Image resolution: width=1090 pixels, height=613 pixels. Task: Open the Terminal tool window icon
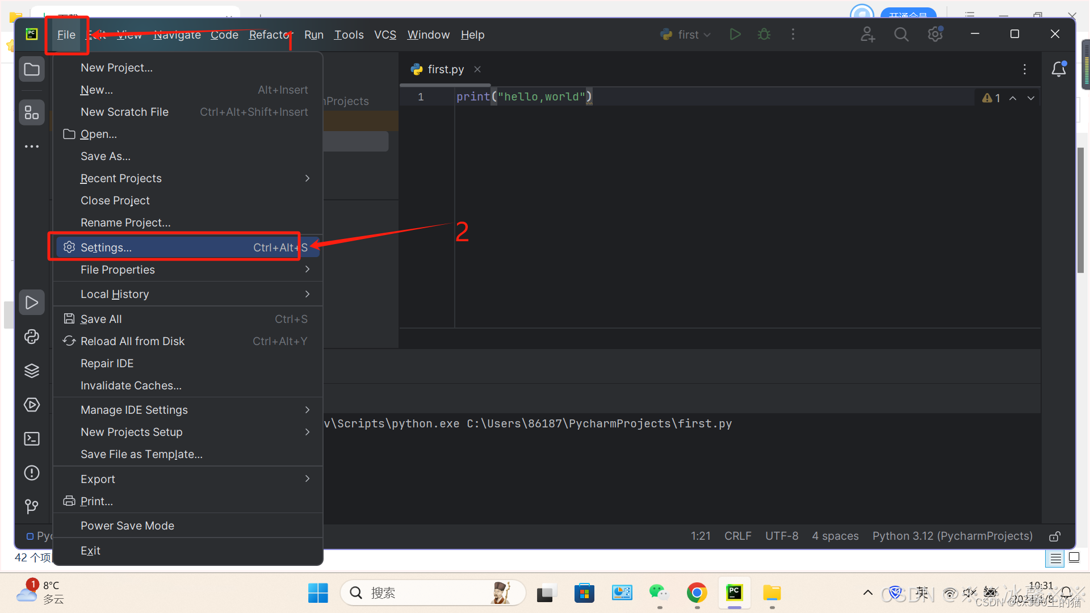(32, 439)
